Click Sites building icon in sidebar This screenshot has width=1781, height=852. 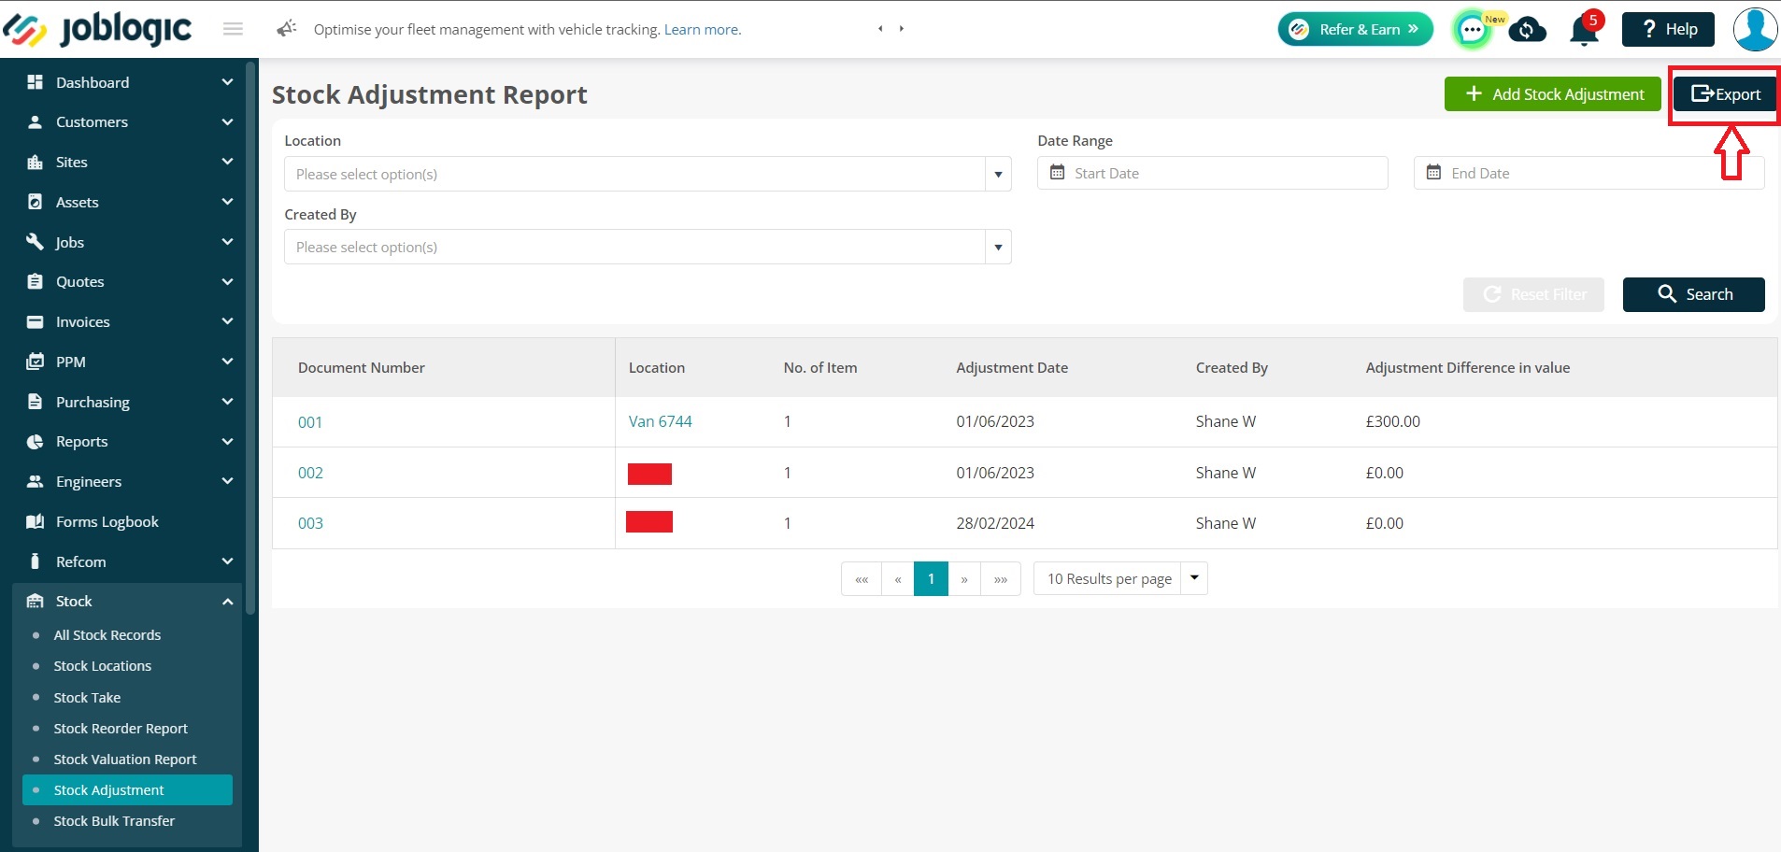[x=36, y=162]
